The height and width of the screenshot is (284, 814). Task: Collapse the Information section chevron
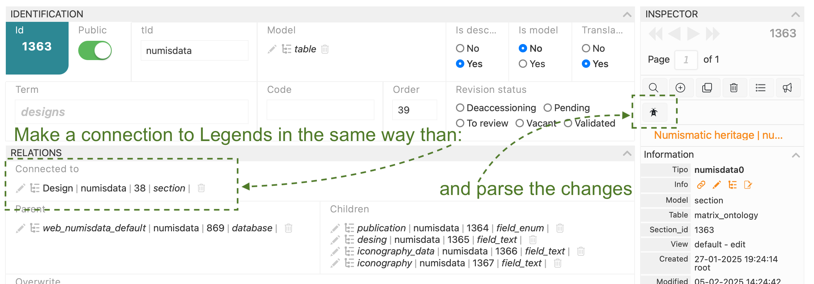click(x=796, y=155)
